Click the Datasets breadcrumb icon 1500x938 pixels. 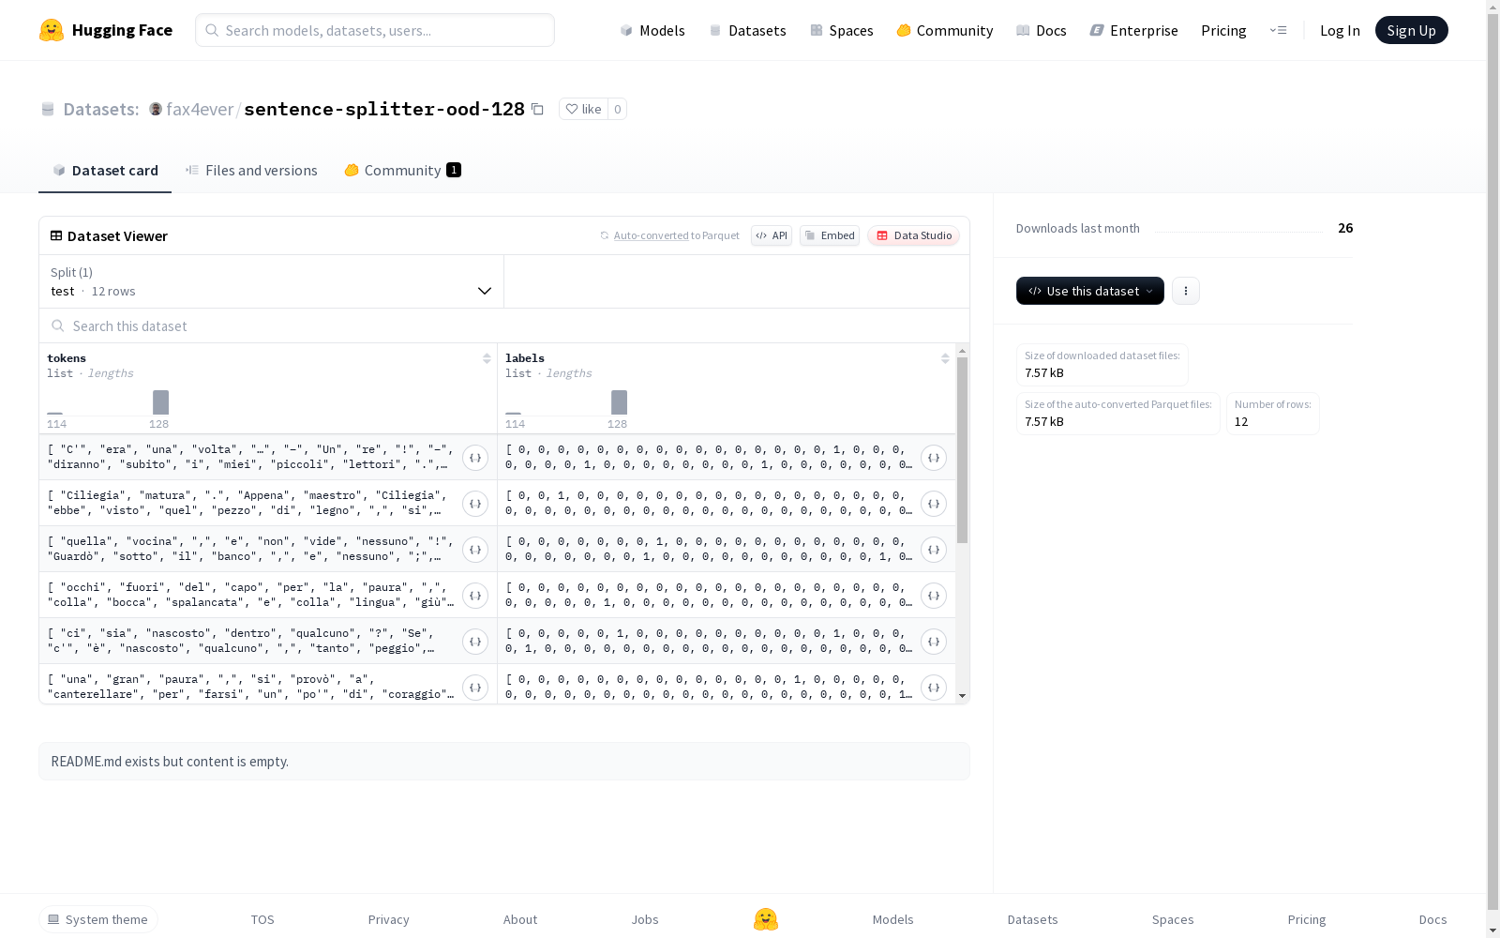pyautogui.click(x=48, y=109)
